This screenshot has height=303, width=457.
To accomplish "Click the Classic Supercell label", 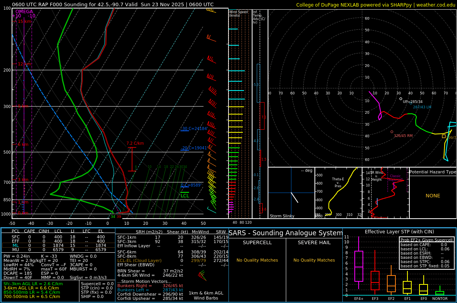I will pos(395,178).
